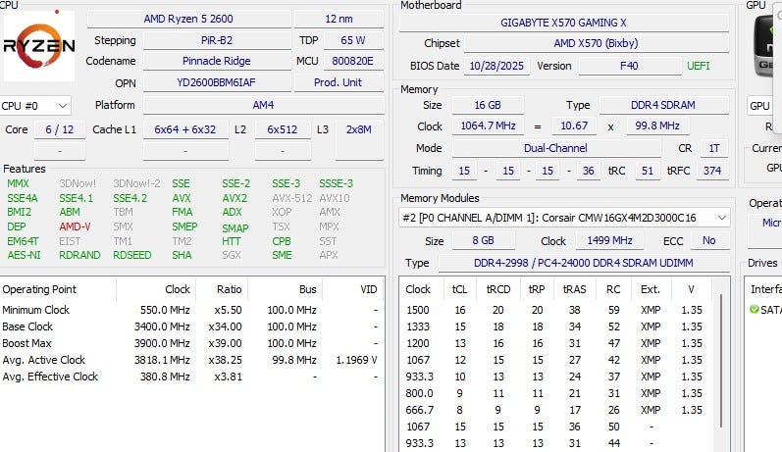Image resolution: width=782 pixels, height=452 pixels.
Task: Click the 12 nm process field
Action: pyautogui.click(x=339, y=19)
